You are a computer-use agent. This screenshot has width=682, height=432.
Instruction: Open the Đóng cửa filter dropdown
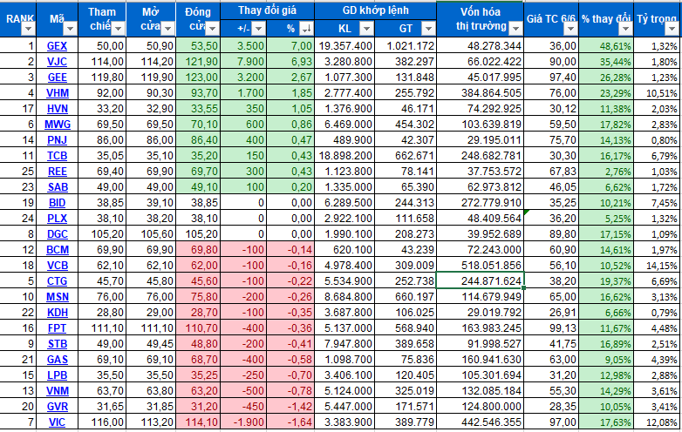pos(212,29)
